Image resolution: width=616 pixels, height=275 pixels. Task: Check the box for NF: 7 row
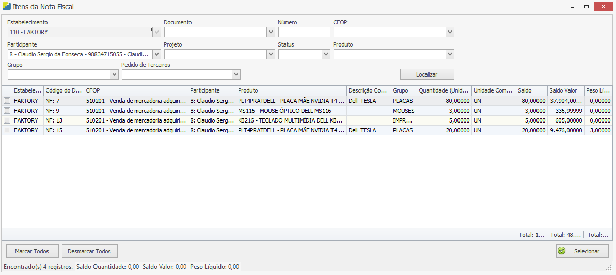coord(7,101)
